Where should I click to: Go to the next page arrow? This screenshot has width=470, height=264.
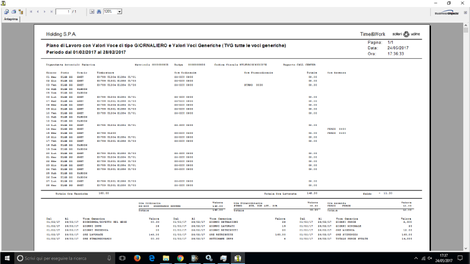[44, 11]
